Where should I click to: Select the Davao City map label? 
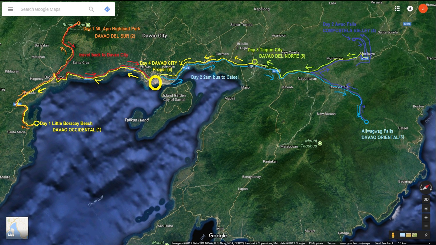click(154, 36)
